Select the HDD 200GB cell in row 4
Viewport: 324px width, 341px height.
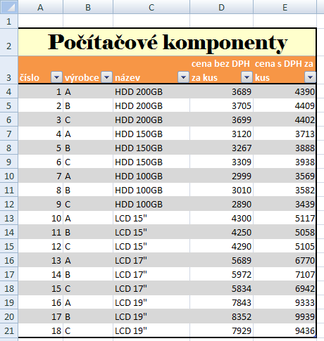(151, 91)
